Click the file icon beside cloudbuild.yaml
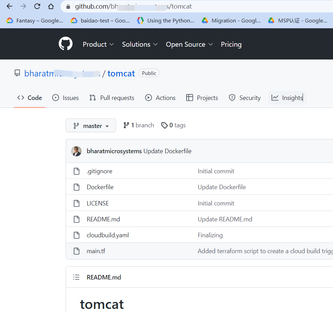 (76, 235)
